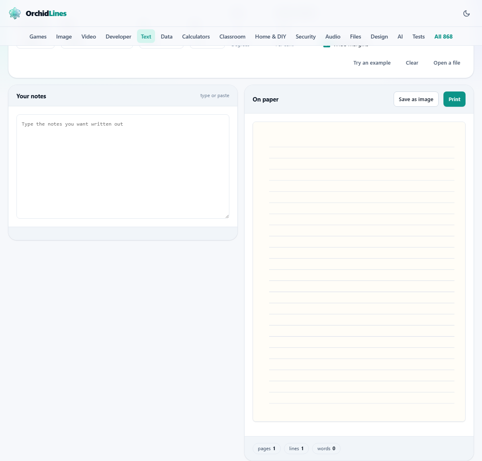
Task: Open the Design category
Action: [379, 37]
